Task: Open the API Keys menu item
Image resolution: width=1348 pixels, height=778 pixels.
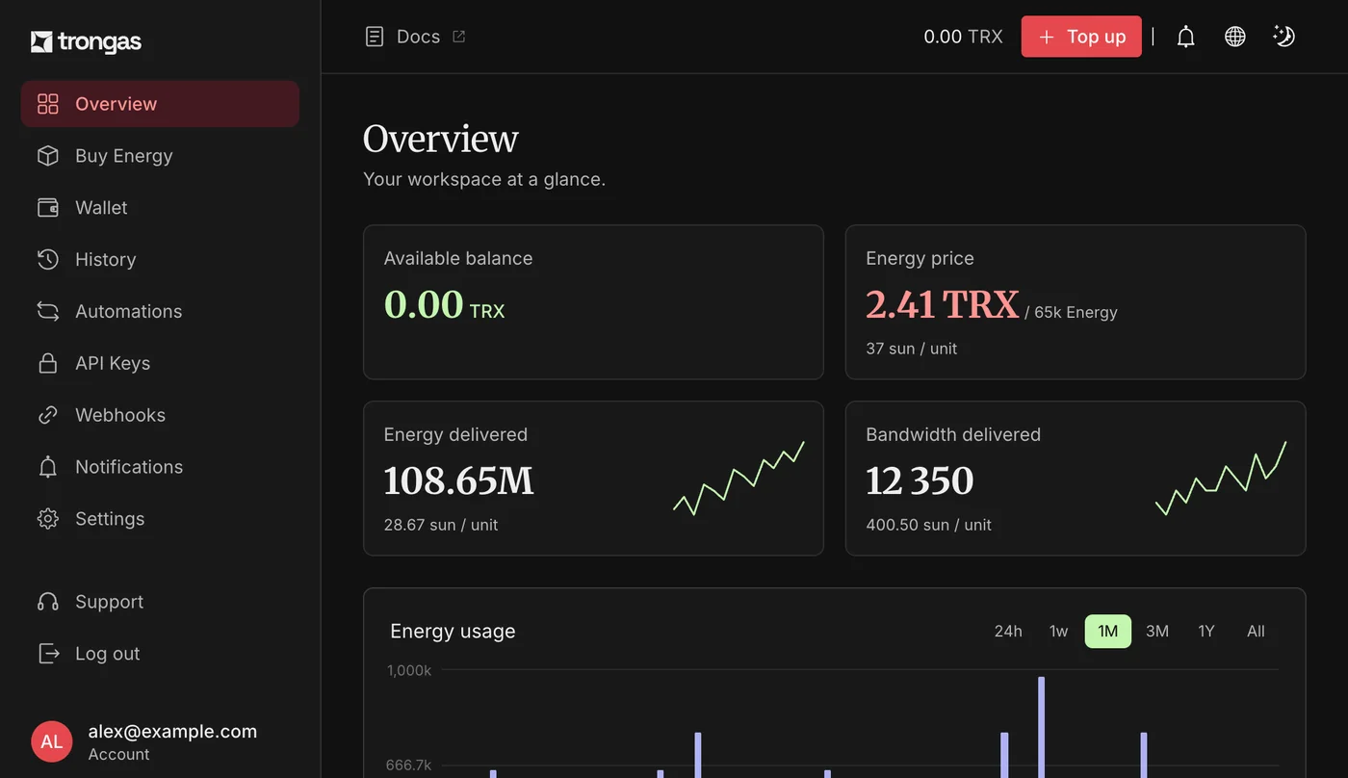Action: 113,363
